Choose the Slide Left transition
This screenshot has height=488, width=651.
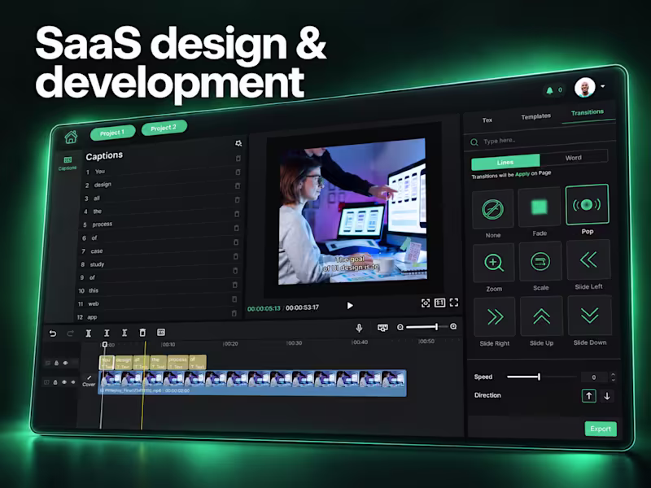(588, 260)
